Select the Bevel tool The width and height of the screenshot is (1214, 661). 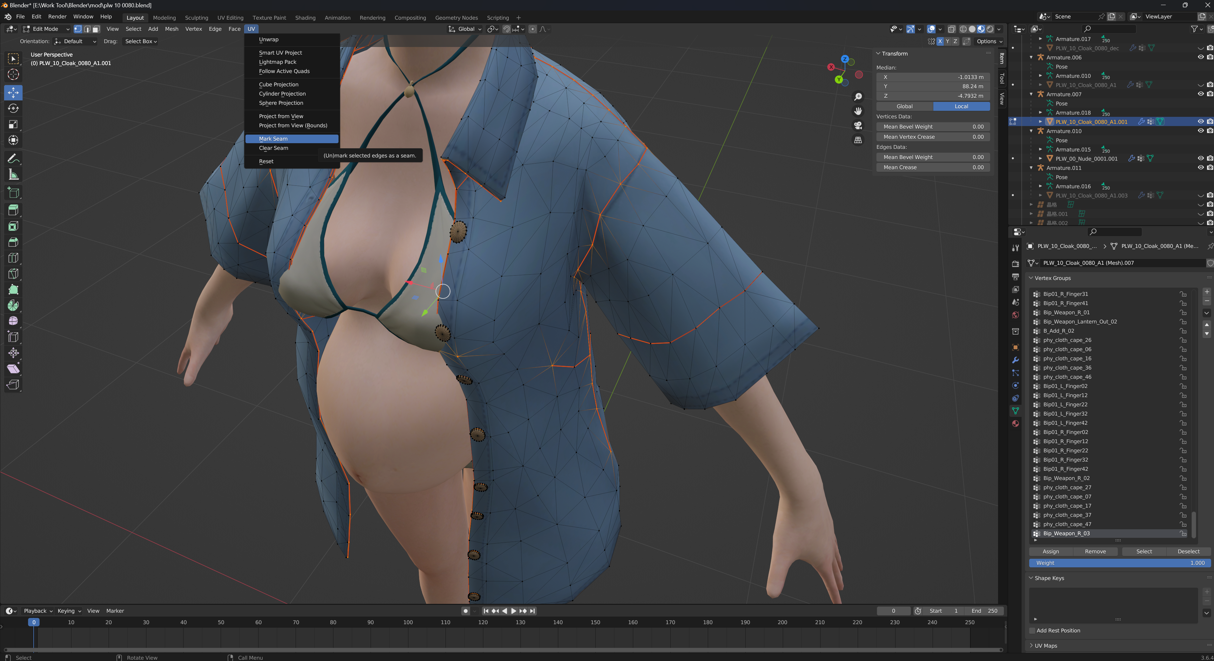tap(13, 242)
